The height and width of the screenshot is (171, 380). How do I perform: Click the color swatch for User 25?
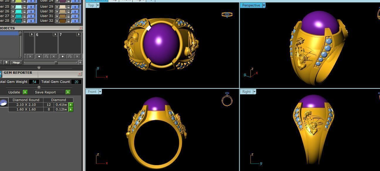(x=18, y=7)
